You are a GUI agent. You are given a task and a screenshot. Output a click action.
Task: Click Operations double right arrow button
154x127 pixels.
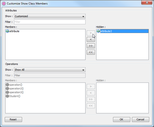click(91, 99)
